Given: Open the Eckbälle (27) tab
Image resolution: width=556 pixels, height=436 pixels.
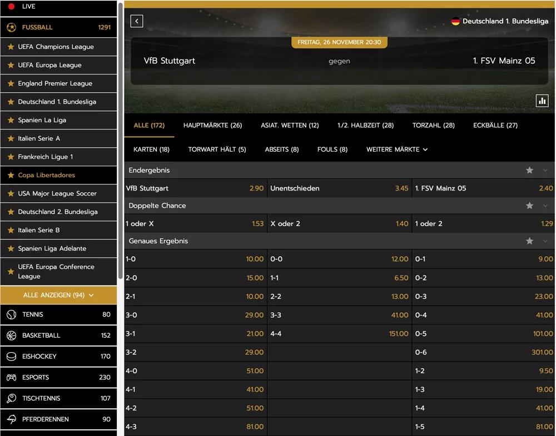Looking at the screenshot, I should coord(495,126).
